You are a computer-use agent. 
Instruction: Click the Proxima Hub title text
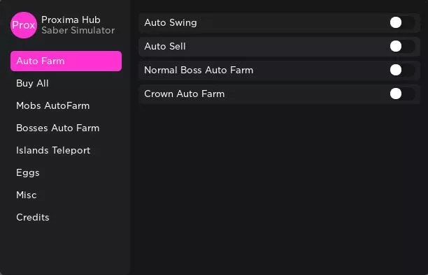point(71,20)
